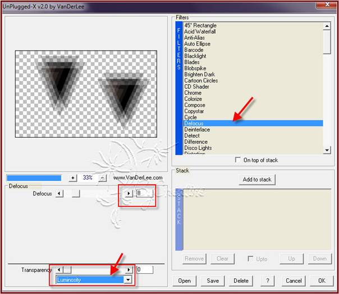Screen dimensions: 339x294
Task: Click the Cancel button
Action: pyautogui.click(x=294, y=281)
